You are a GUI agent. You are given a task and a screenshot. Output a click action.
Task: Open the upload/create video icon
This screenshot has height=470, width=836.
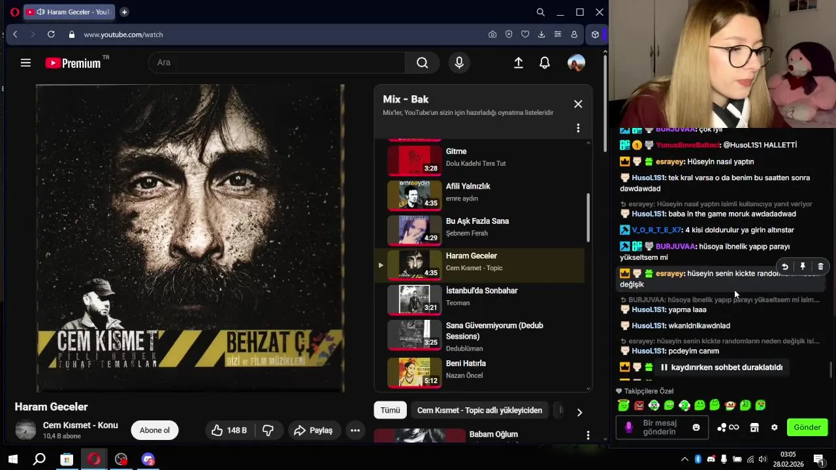(x=519, y=63)
